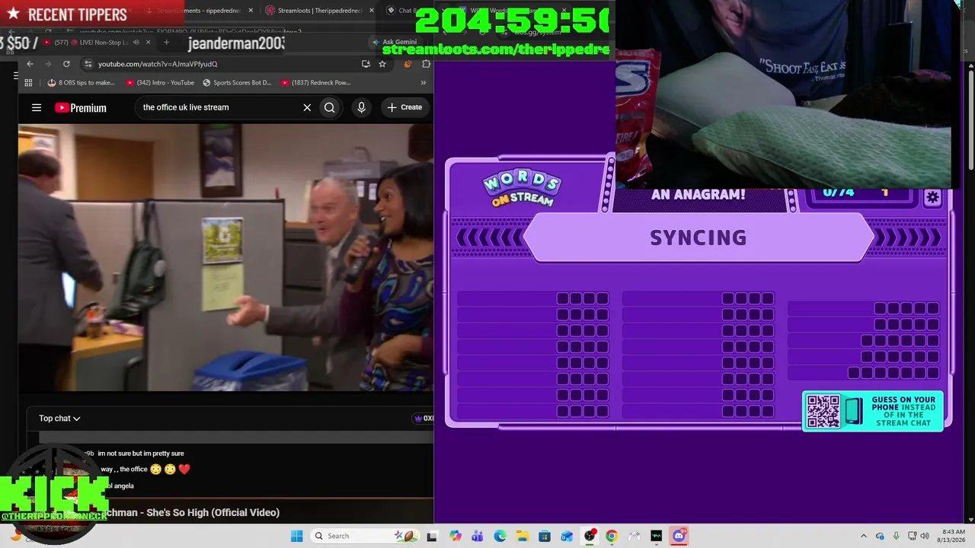Image resolution: width=975 pixels, height=548 pixels.
Task: Click the Create button on YouTube
Action: click(x=404, y=107)
